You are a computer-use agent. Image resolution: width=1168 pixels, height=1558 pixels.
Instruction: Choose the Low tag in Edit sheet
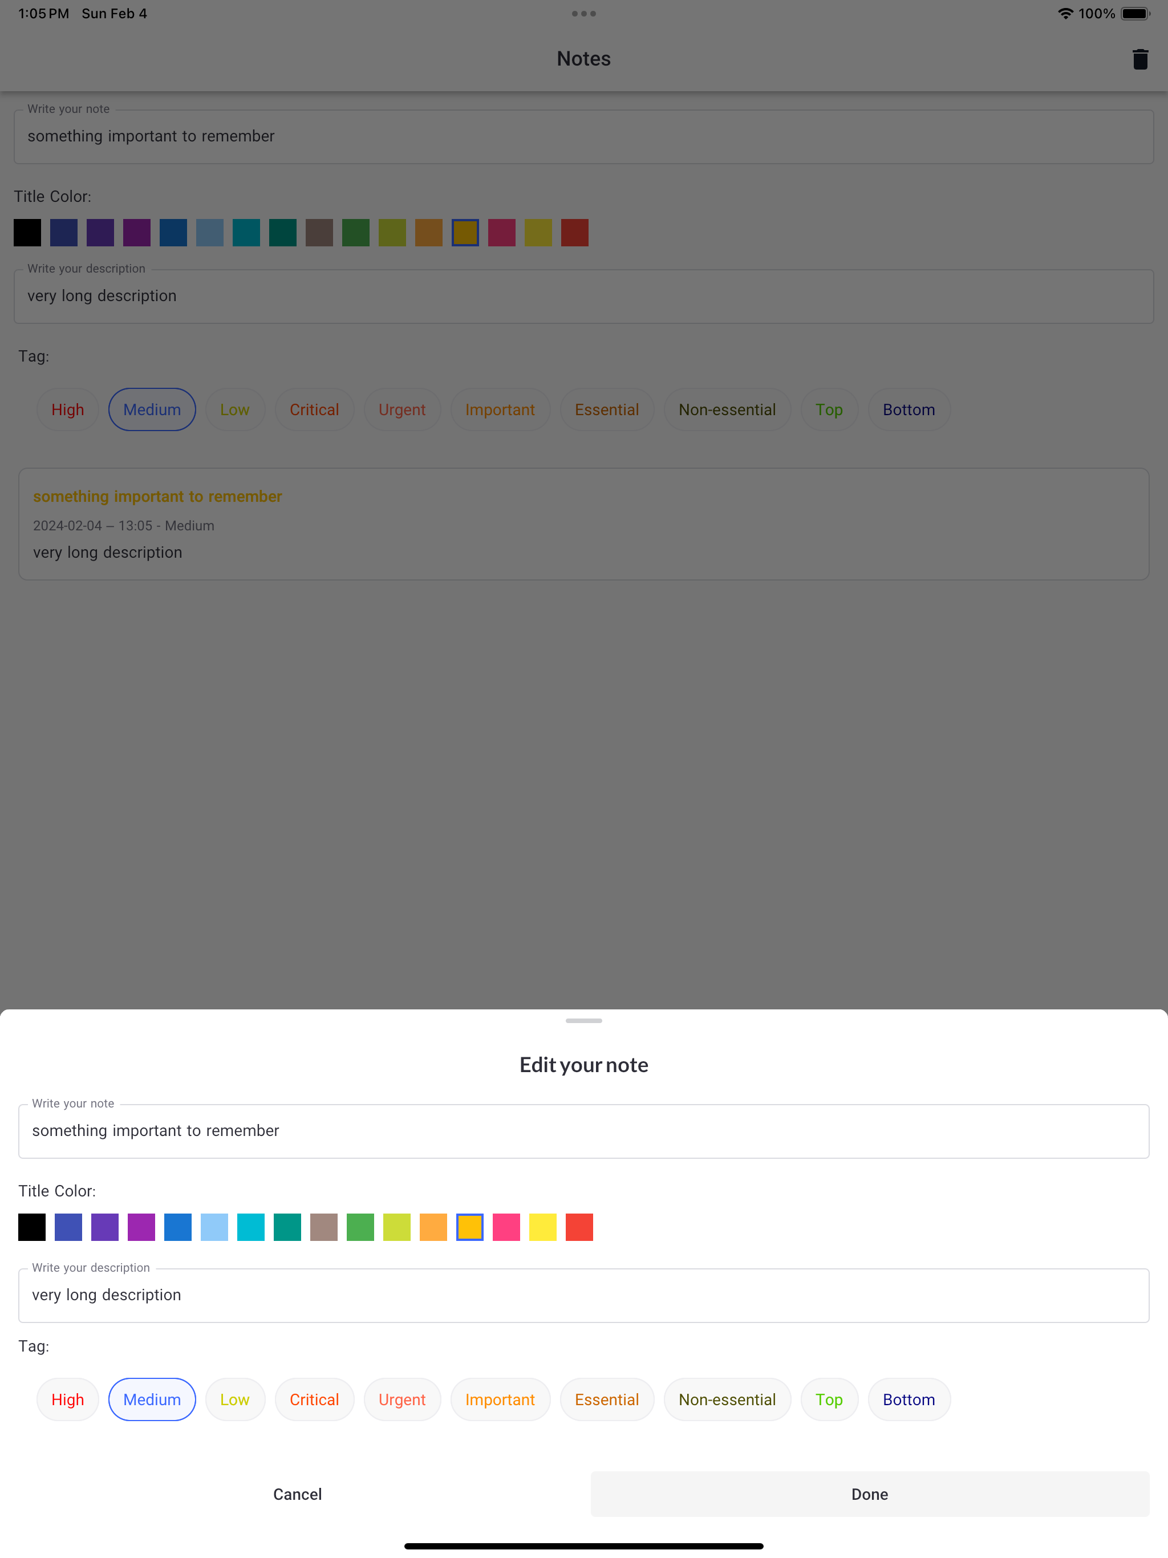(x=234, y=1399)
